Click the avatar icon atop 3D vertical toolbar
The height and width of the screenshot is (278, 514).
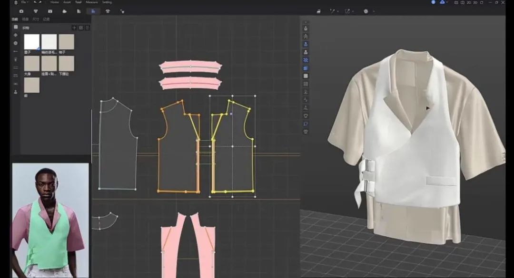click(x=306, y=28)
